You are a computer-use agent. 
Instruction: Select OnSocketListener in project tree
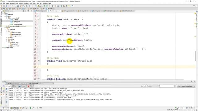click(x=18, y=24)
